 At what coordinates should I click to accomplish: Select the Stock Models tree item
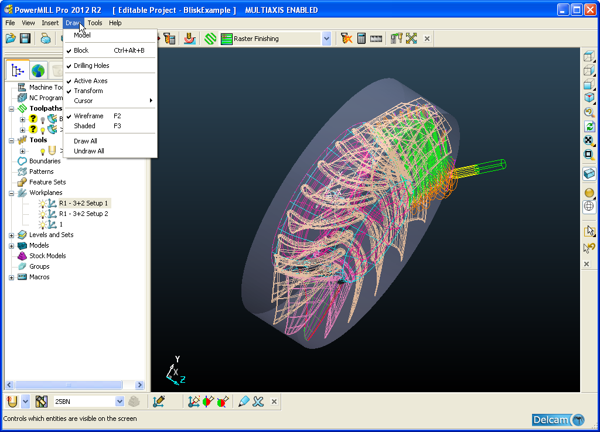point(47,256)
